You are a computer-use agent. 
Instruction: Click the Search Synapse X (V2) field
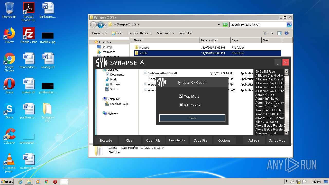click(258, 25)
